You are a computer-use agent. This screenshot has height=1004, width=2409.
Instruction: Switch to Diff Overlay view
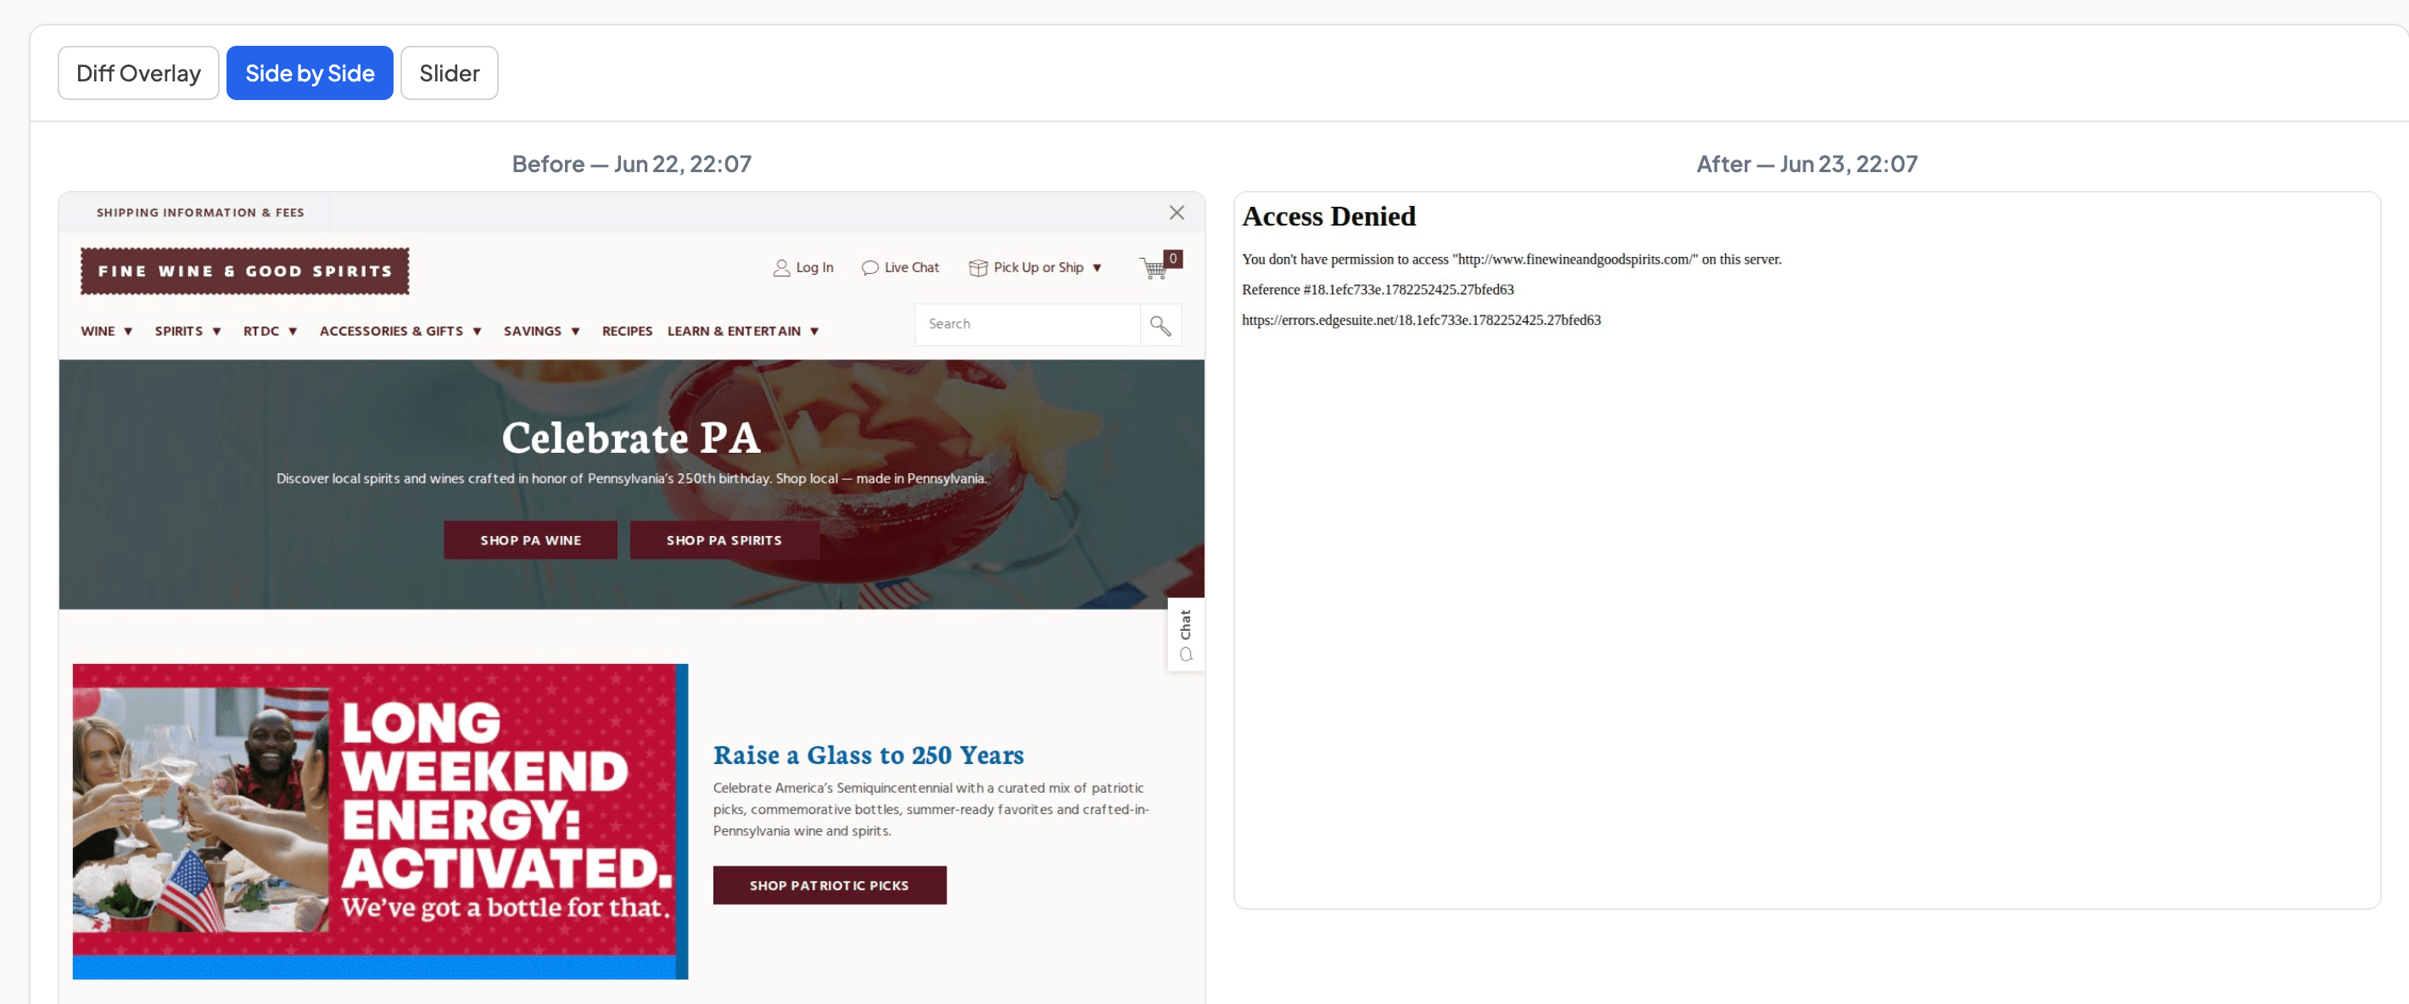[x=138, y=73]
